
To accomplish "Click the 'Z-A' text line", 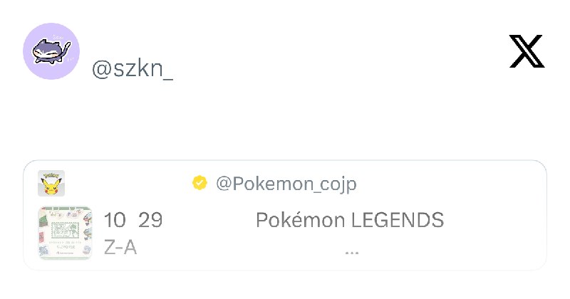I will pos(120,248).
